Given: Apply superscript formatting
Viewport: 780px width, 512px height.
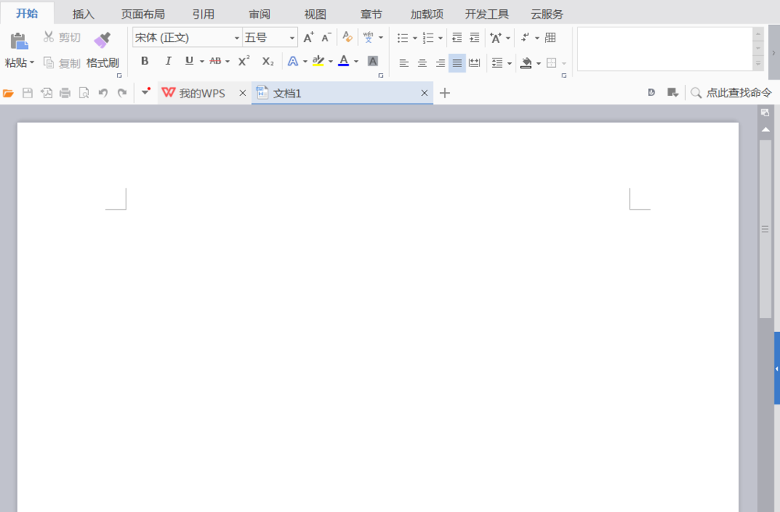Looking at the screenshot, I should [x=243, y=62].
